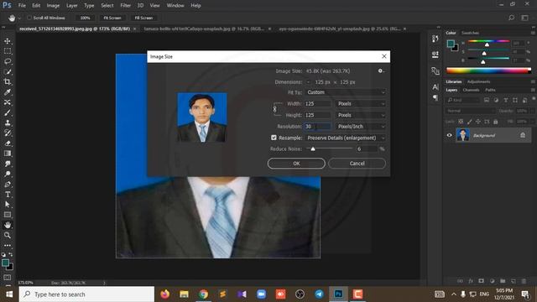Hide the Background layer visibility eye

click(x=450, y=135)
